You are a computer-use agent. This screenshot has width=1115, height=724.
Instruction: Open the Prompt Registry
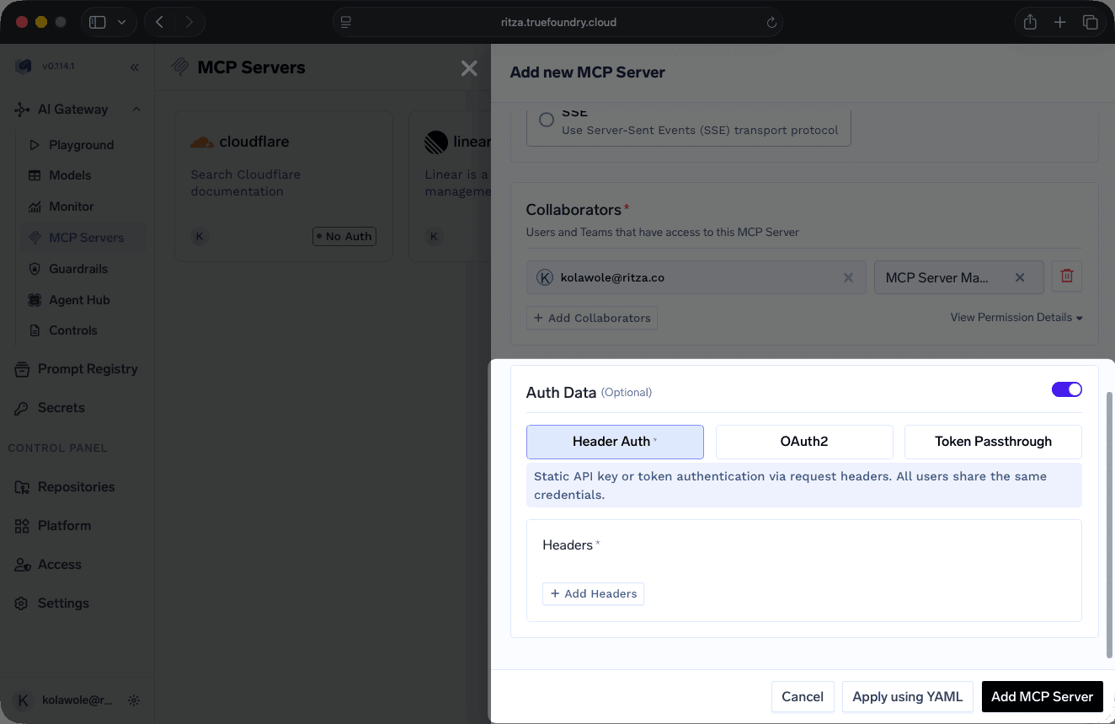[x=88, y=368]
